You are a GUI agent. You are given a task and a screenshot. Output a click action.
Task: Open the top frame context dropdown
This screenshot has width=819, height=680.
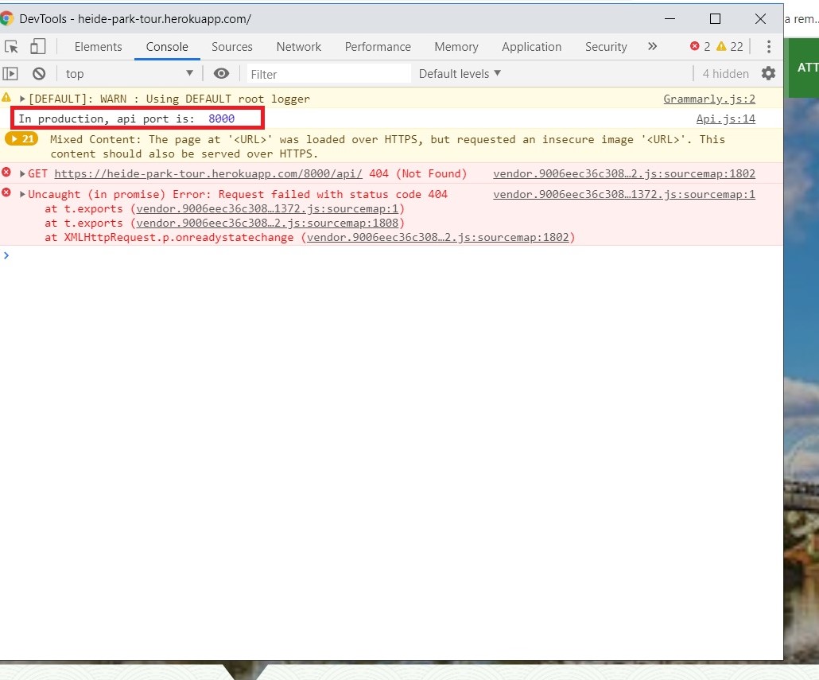(127, 73)
